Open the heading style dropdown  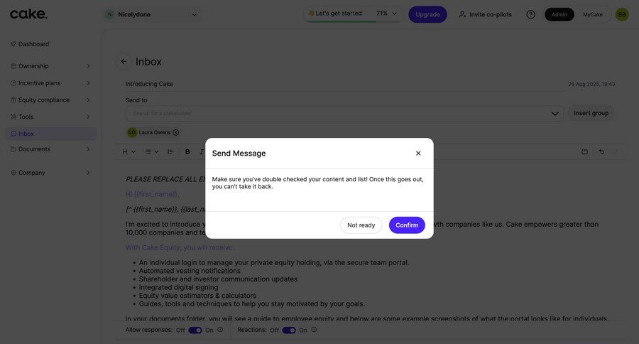[x=129, y=151]
